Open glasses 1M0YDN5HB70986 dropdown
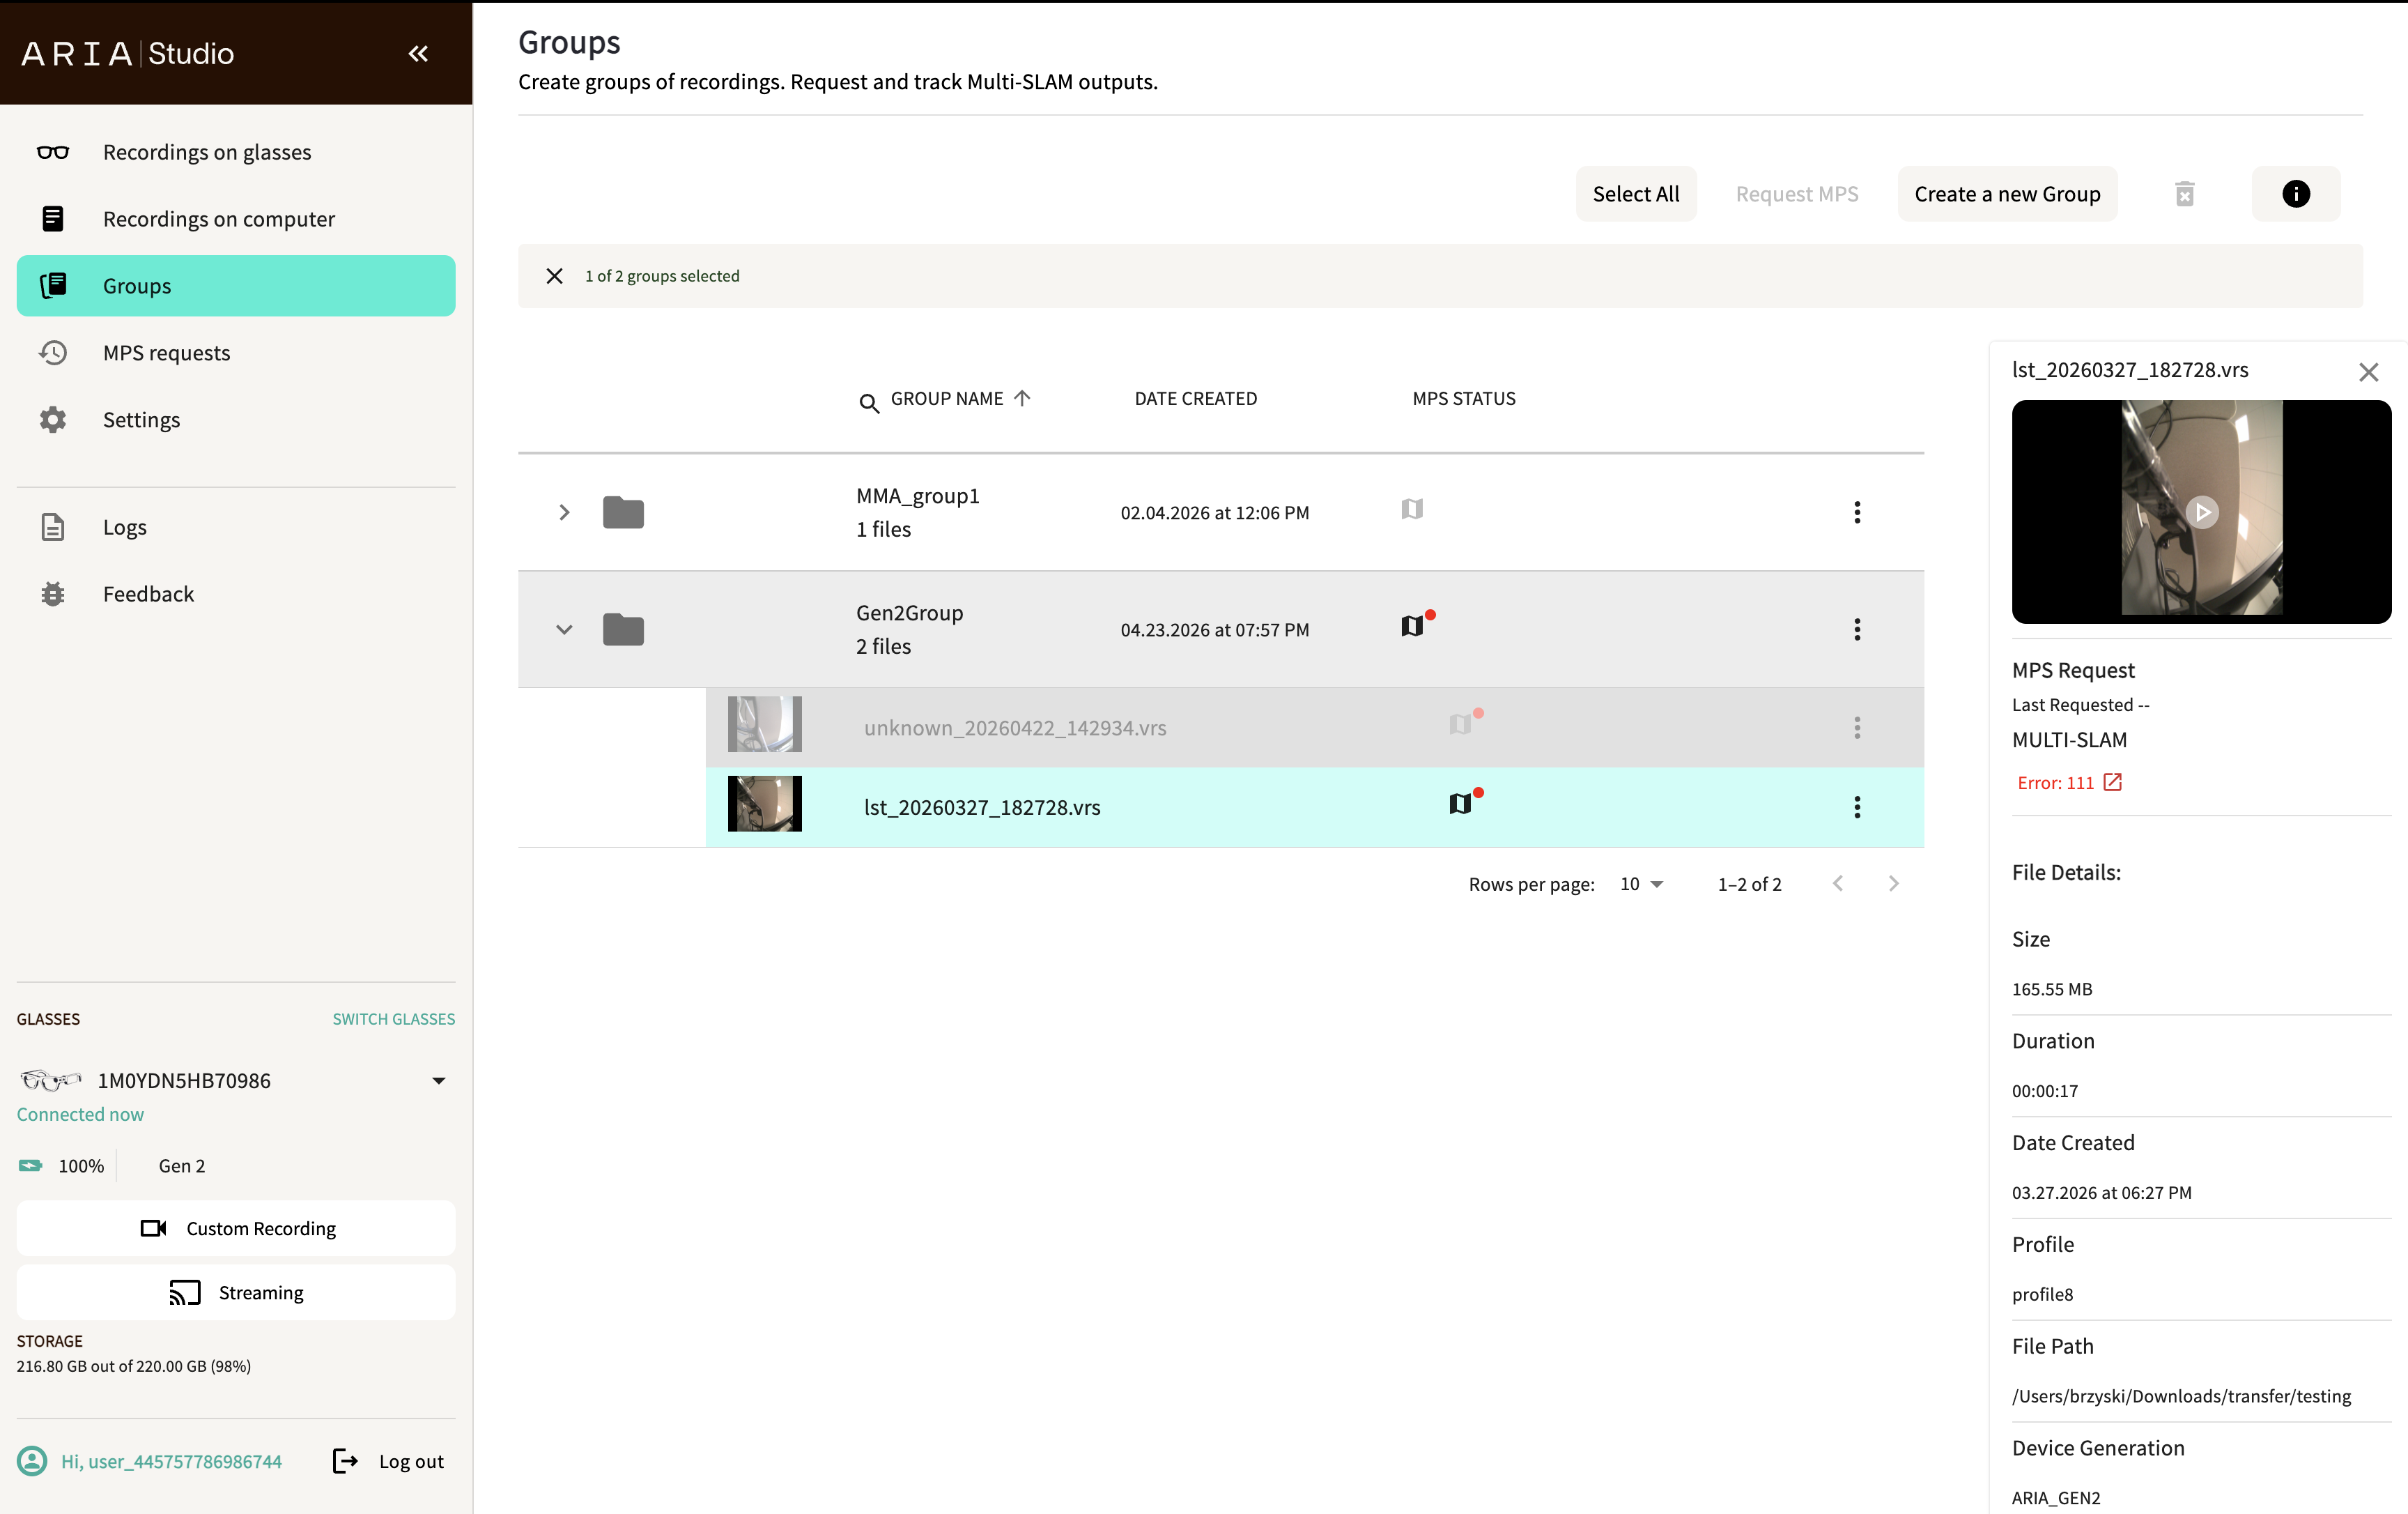The height and width of the screenshot is (1514, 2408). coord(438,1080)
